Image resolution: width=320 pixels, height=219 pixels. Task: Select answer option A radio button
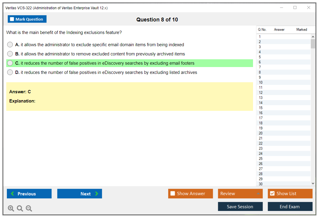click(10, 45)
